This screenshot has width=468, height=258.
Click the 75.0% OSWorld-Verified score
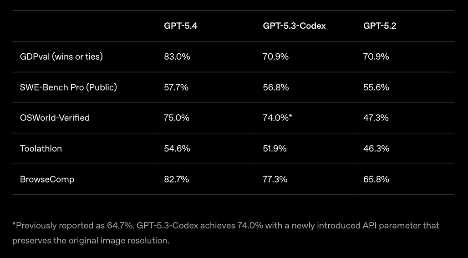177,117
